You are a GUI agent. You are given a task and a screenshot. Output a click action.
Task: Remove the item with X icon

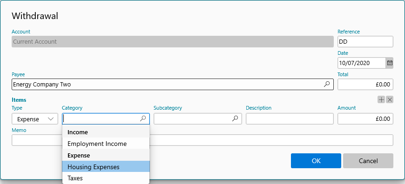click(x=390, y=100)
